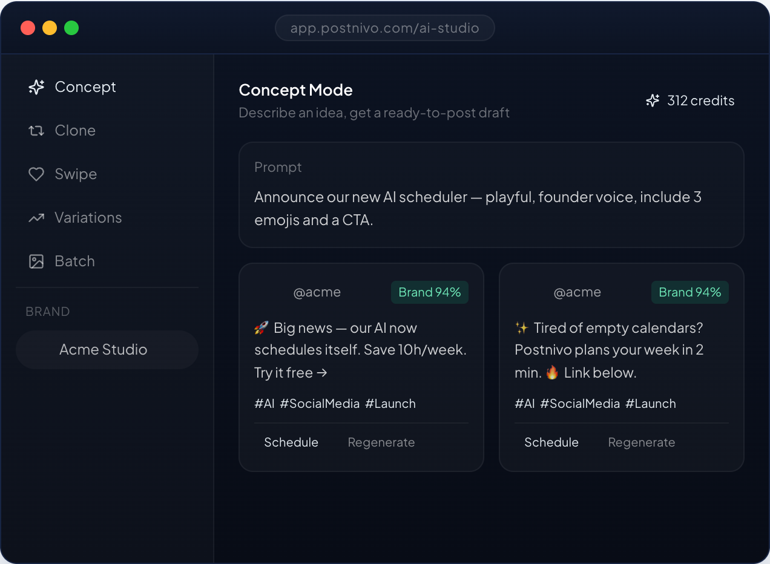
Task: Regenerate the 'Big news' post draft
Action: [x=381, y=442]
